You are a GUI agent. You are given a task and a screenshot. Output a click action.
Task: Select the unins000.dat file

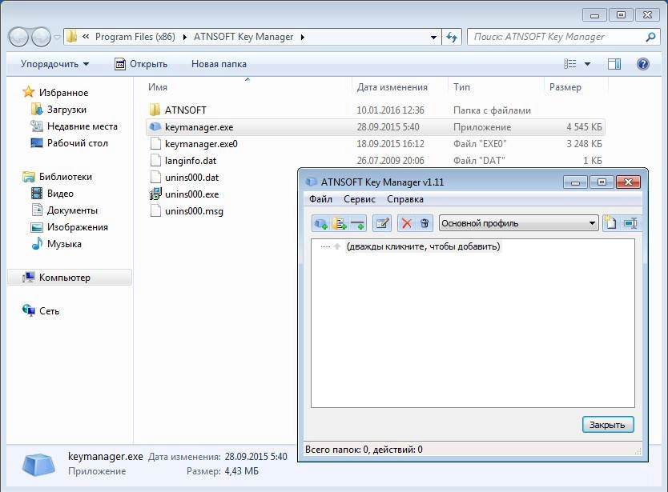click(x=191, y=178)
